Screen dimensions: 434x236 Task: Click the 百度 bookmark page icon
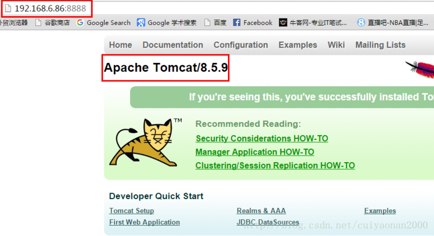click(x=207, y=22)
